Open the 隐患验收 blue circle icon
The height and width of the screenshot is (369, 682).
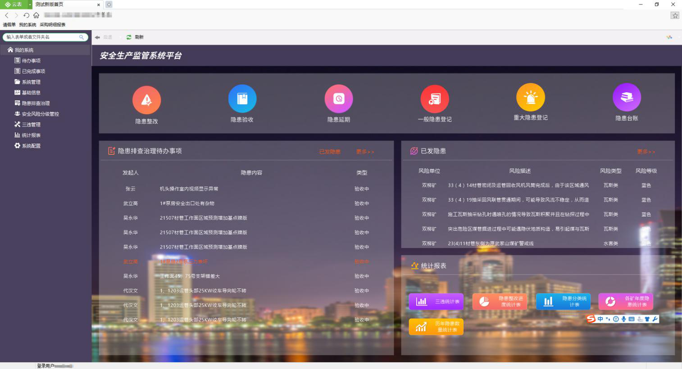[242, 99]
